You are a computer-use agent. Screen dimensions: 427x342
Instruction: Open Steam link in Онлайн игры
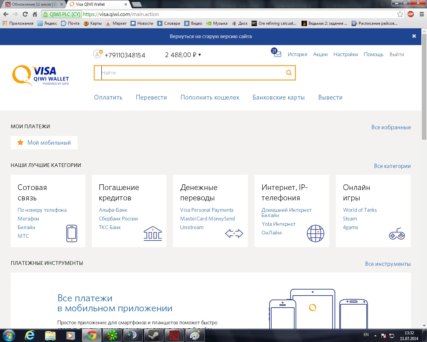point(350,219)
